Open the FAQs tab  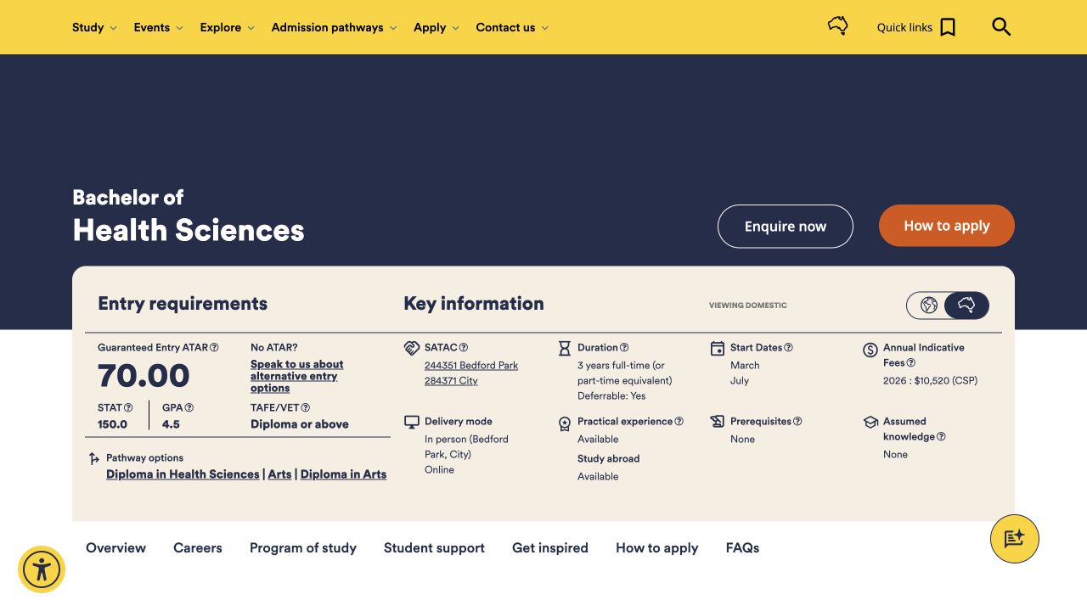coord(742,548)
